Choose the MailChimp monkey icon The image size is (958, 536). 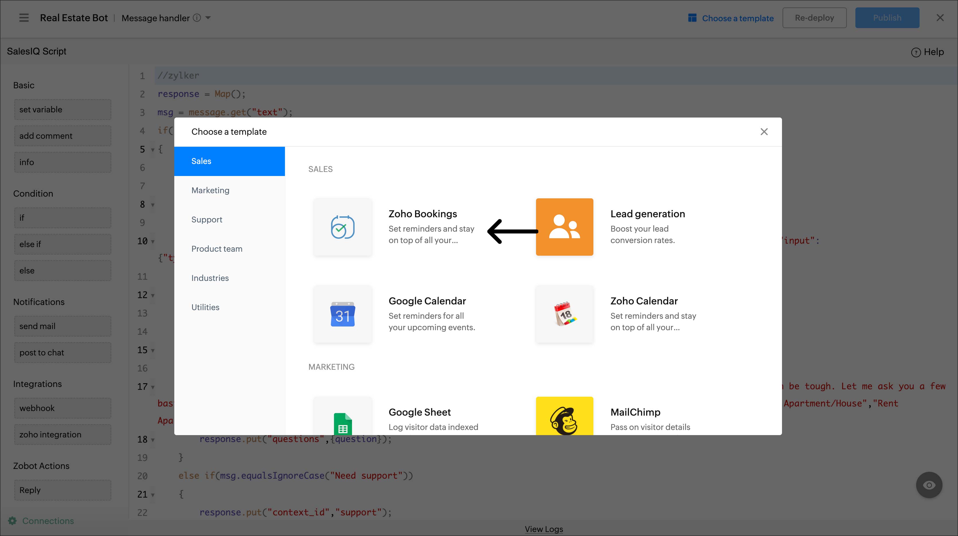[564, 418]
